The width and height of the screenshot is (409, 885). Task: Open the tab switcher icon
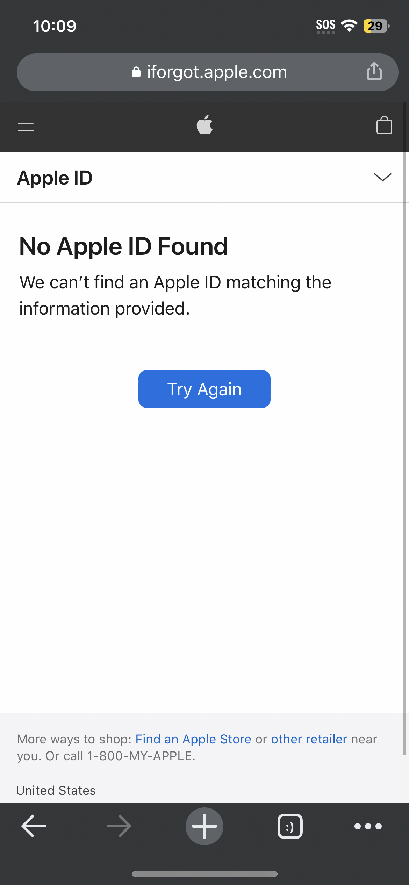tap(290, 826)
